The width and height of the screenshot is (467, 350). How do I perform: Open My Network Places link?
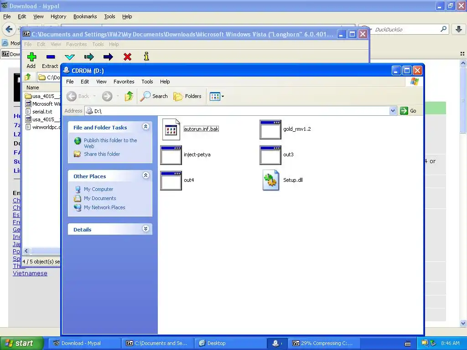[x=104, y=207]
